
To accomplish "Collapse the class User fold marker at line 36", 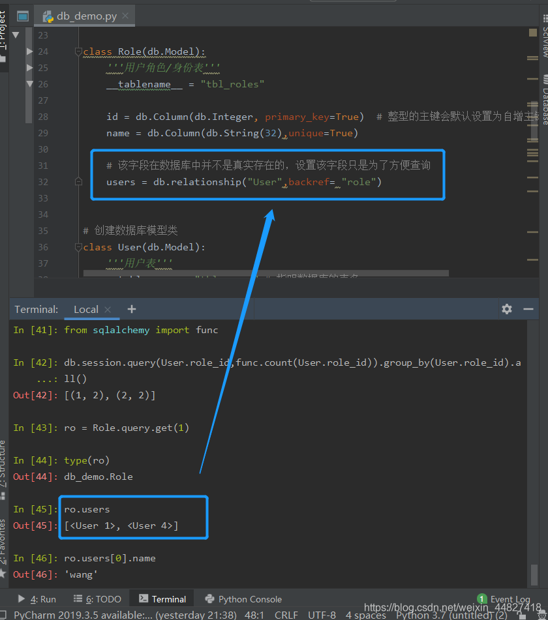I will click(x=78, y=247).
